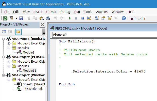Open the Tools menu

pos(88,12)
